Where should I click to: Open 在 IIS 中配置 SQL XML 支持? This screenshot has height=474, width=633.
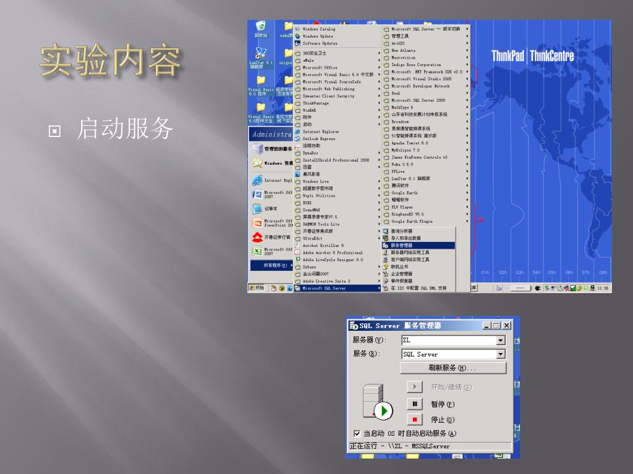click(418, 288)
